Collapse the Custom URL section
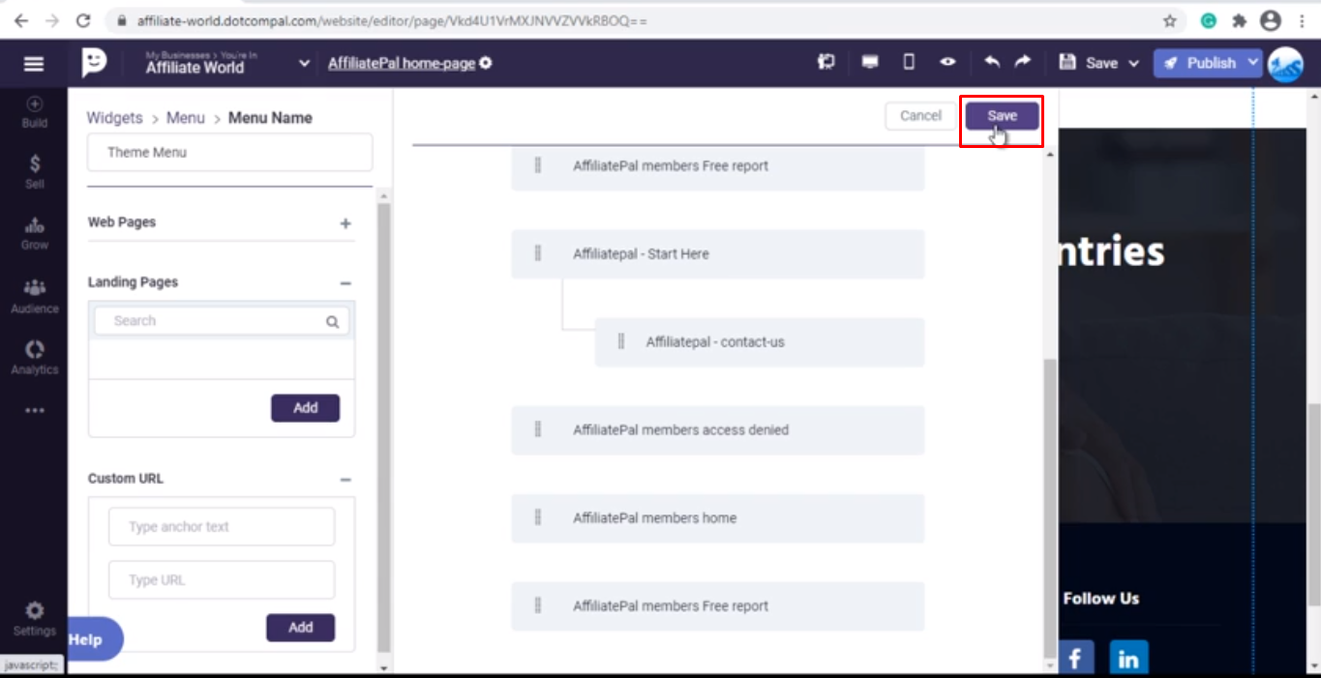This screenshot has width=1321, height=678. 345,480
